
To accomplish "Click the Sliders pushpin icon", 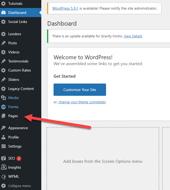I will [x=3, y=80].
